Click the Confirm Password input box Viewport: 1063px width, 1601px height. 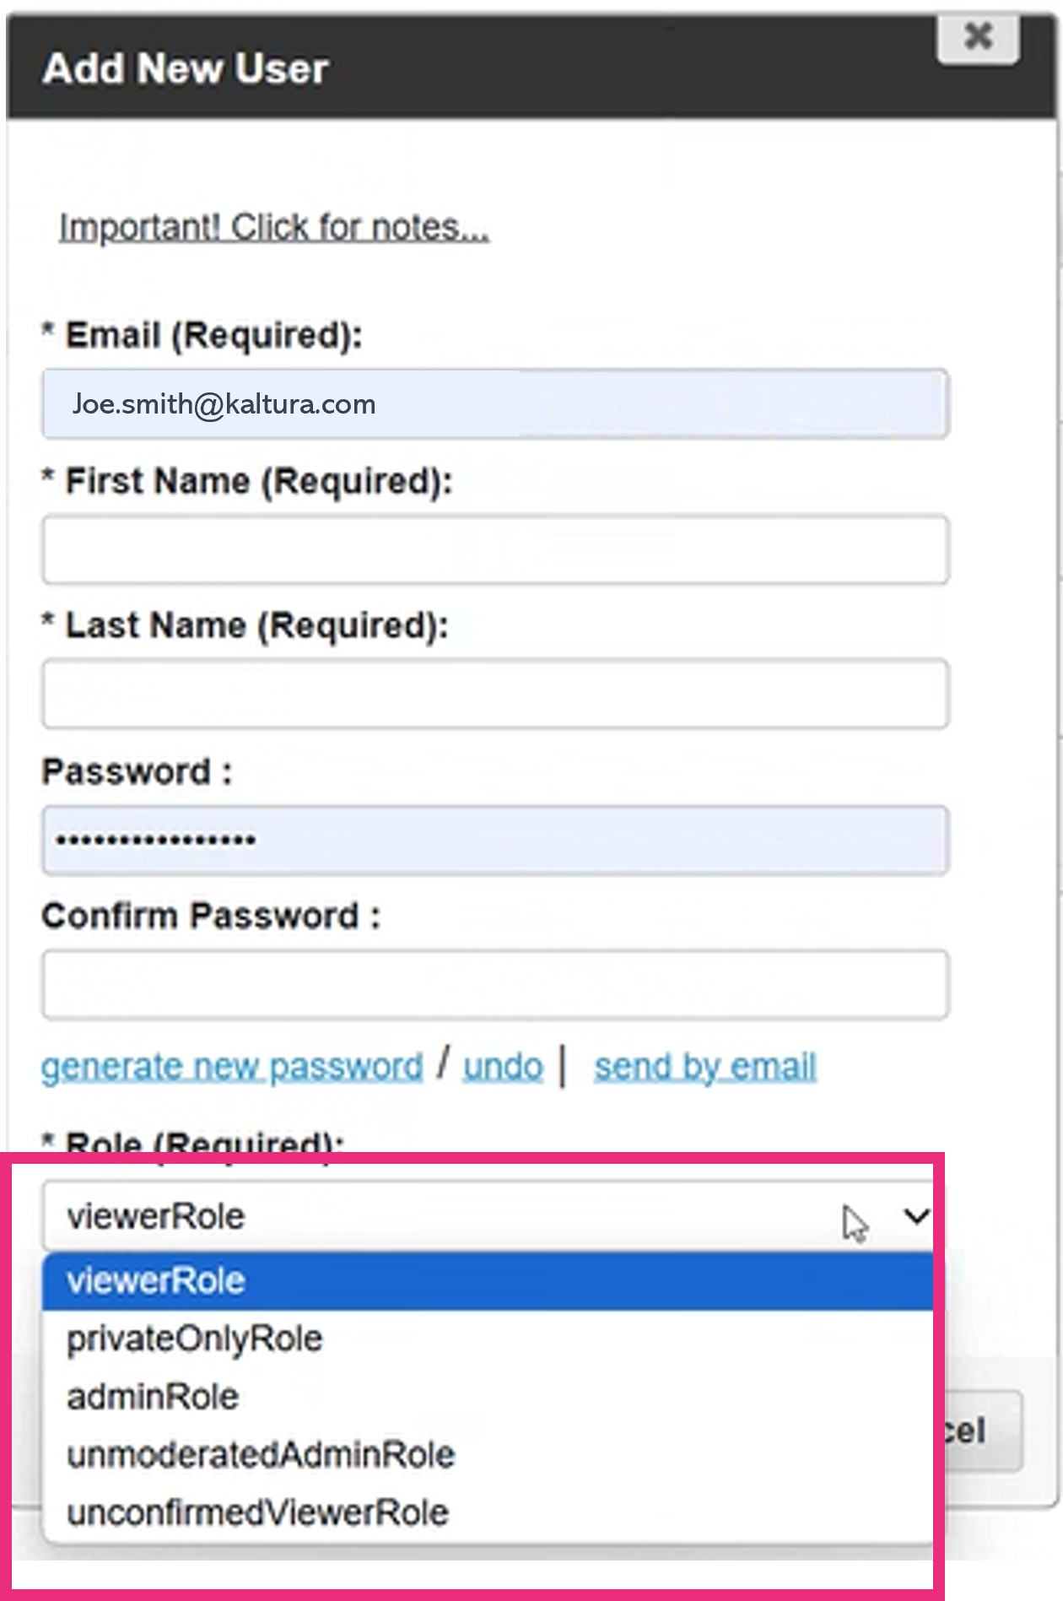coord(495,985)
